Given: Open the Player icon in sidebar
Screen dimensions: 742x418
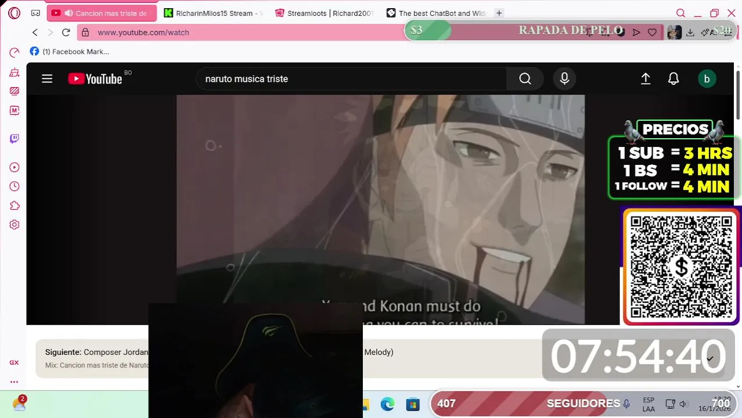Looking at the screenshot, I should click(15, 167).
